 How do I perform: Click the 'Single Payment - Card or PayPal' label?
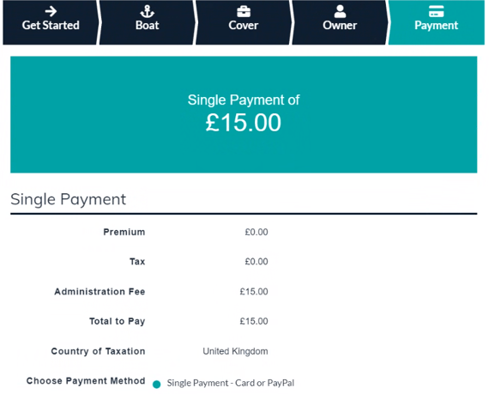[x=231, y=383]
